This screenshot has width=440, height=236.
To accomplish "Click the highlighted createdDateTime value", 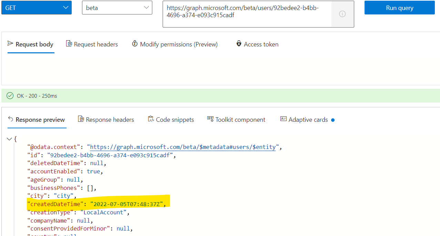I will pyautogui.click(x=129, y=204).
